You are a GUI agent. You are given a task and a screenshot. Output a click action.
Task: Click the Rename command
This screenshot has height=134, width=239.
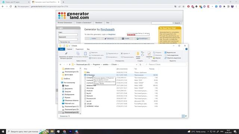point(127,57)
